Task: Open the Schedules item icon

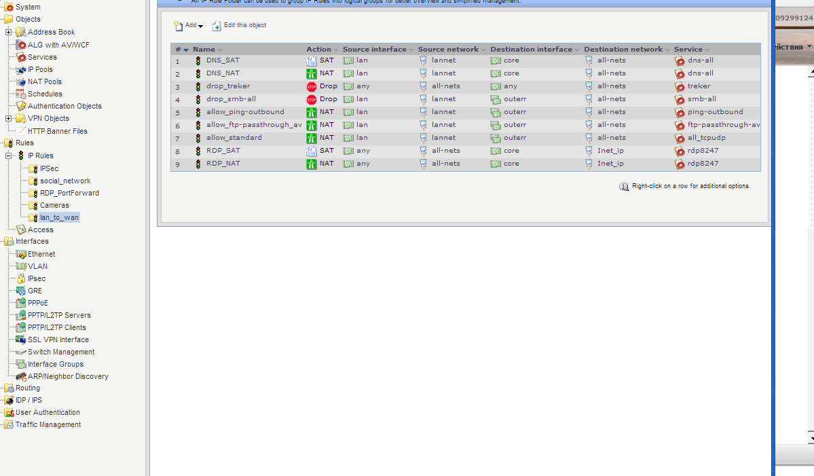Action: coord(21,94)
